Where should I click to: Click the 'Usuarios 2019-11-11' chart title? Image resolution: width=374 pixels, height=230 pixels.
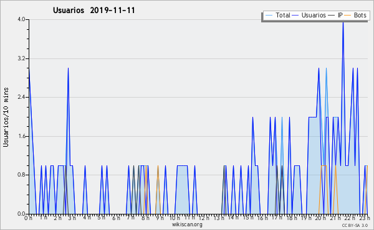[94, 11]
